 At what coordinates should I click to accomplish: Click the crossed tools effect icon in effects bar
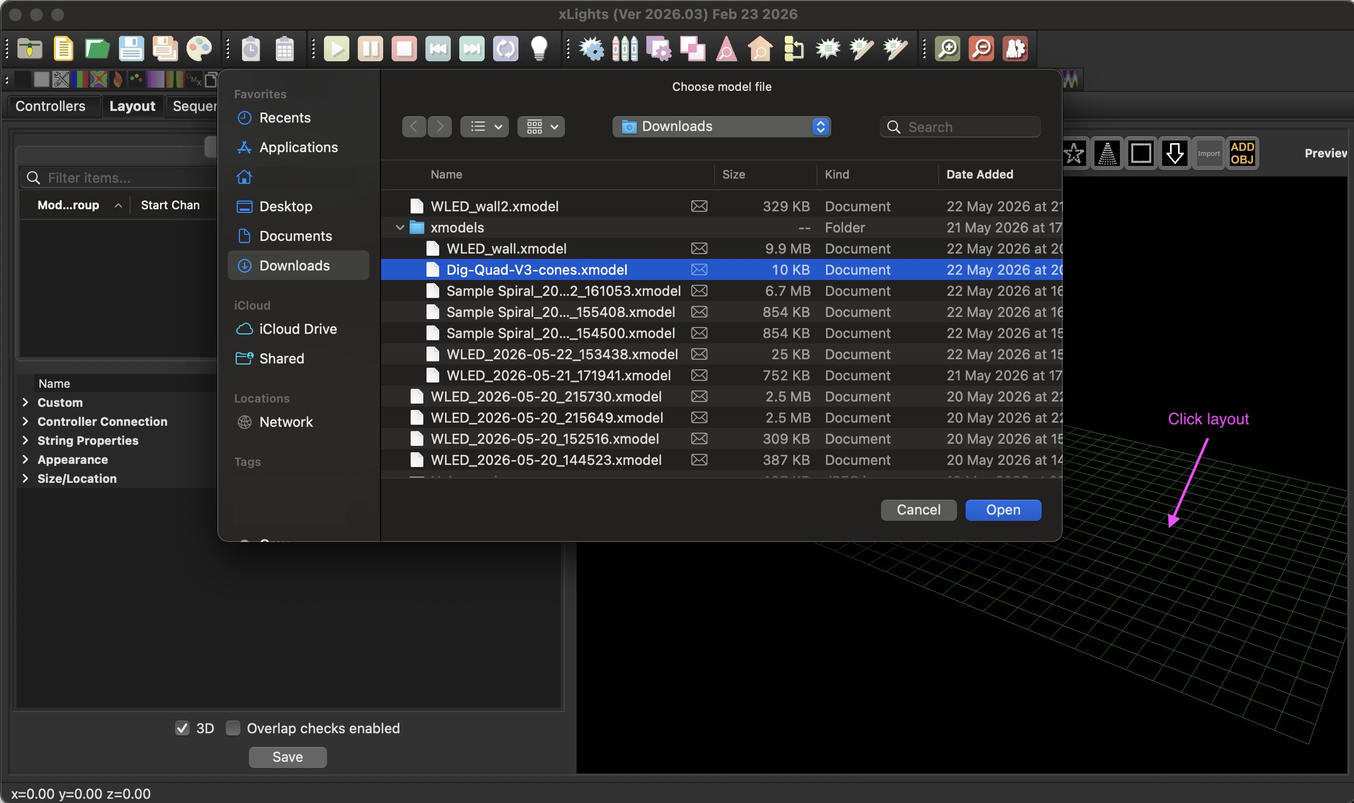(x=61, y=80)
